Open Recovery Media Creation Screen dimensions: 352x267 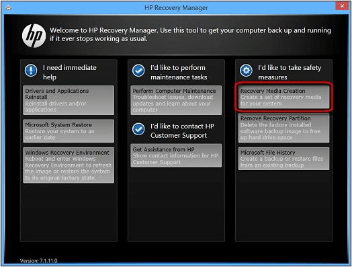[x=283, y=98]
